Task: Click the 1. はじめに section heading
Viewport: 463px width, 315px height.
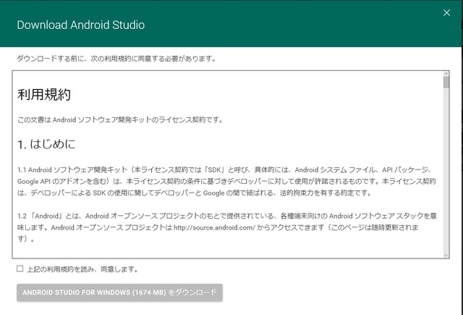Action: [46, 144]
